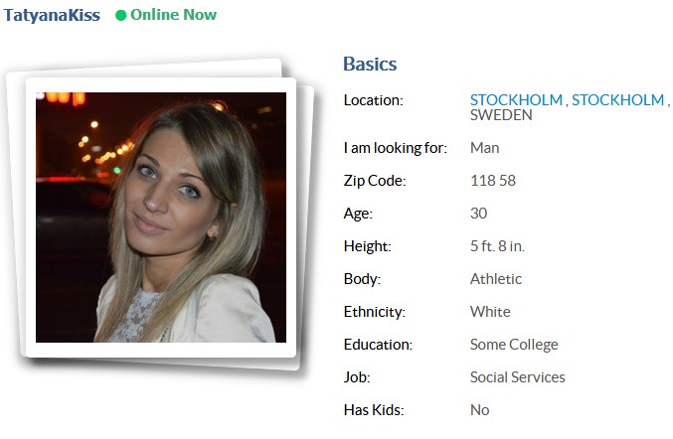This screenshot has height=439, width=673.
Task: Select the Basics section heading
Action: click(x=370, y=64)
